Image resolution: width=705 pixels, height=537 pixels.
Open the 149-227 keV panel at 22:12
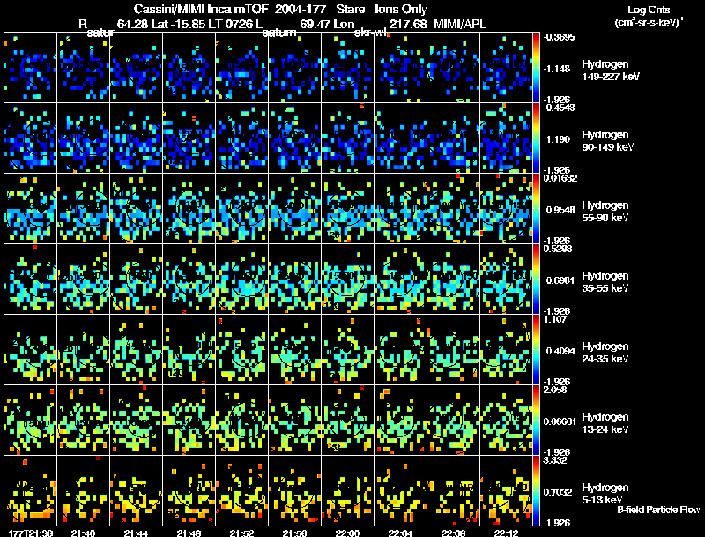click(x=506, y=67)
